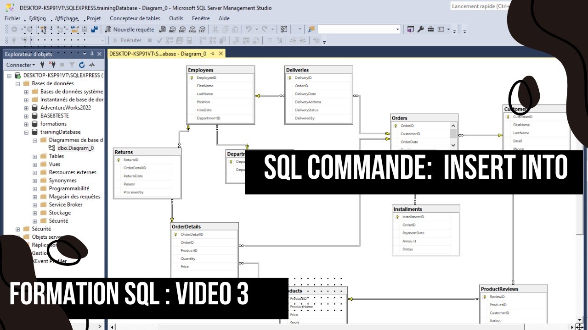This screenshot has width=588, height=330.
Task: Select dbo.Diagram_0 in the tree
Action: pyautogui.click(x=75, y=148)
